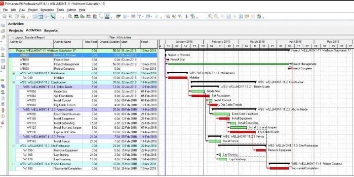Viewport: 354px width, 177px height.
Task: Collapse the WELLMONT-11.3 Site Restoration group
Action: pos(14,146)
